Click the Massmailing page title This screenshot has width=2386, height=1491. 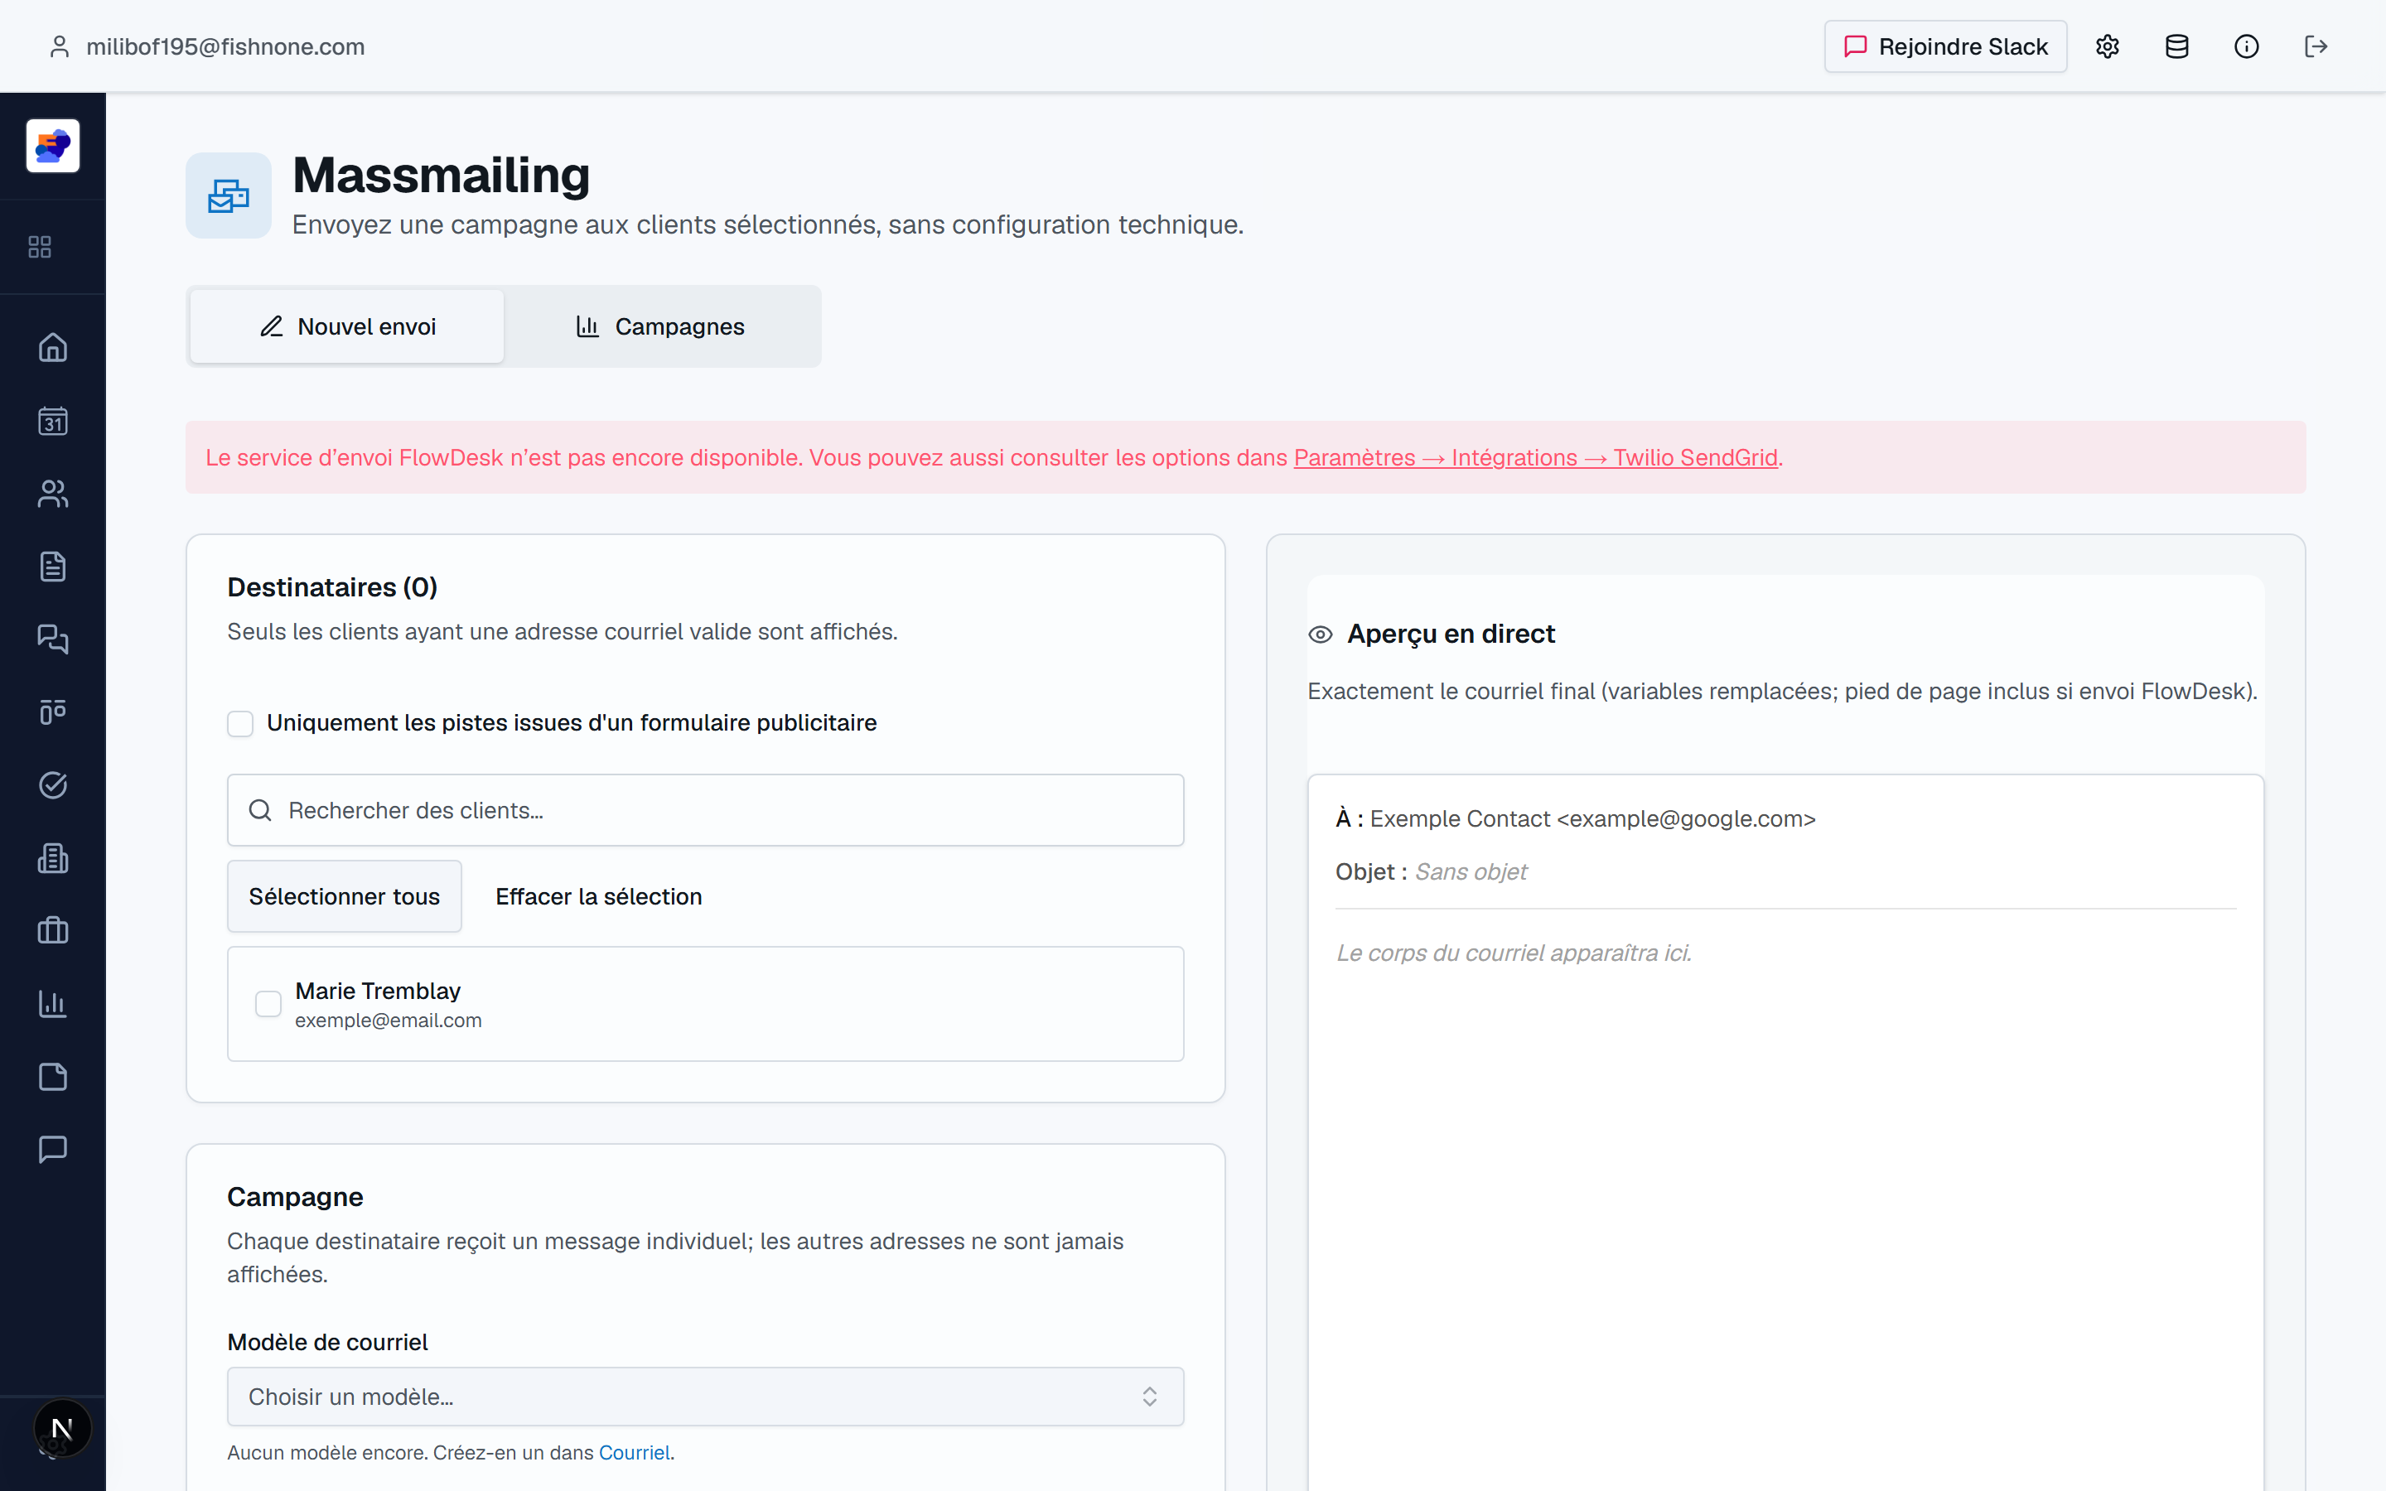click(x=442, y=176)
